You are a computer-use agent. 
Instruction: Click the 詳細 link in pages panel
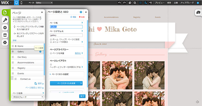pyautogui.click(x=15, y=41)
